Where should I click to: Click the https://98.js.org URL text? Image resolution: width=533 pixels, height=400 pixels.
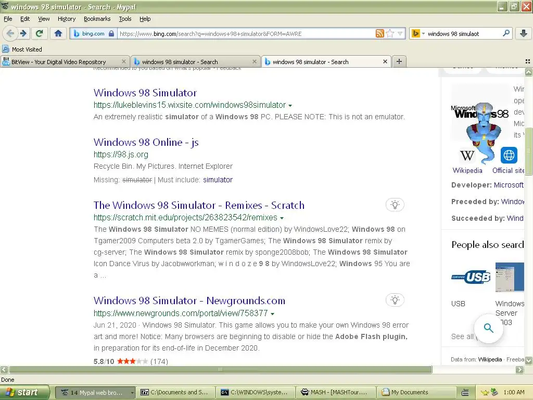pyautogui.click(x=121, y=154)
